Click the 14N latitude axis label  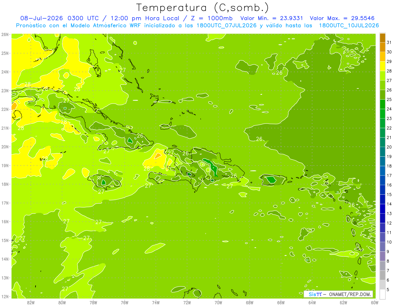5,259
